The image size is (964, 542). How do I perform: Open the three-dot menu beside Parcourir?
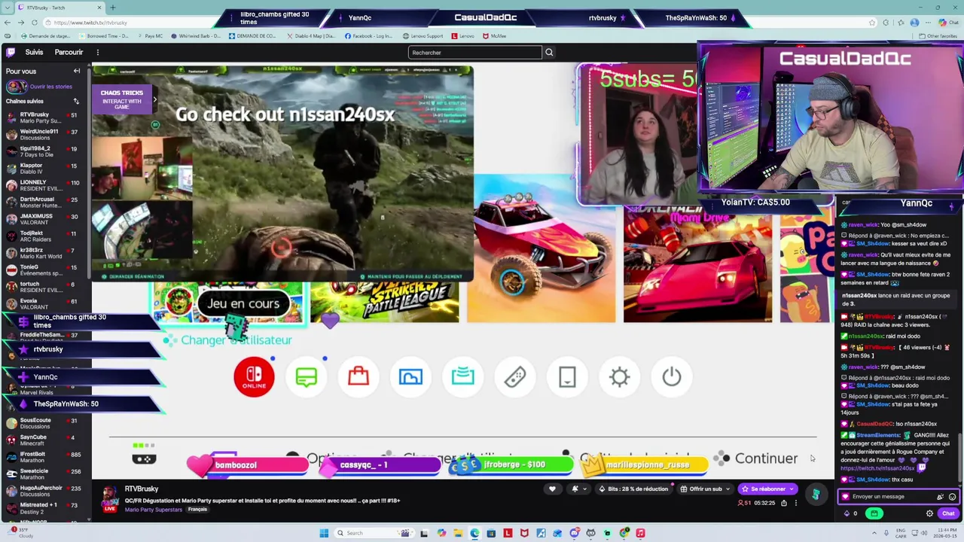[x=99, y=52]
